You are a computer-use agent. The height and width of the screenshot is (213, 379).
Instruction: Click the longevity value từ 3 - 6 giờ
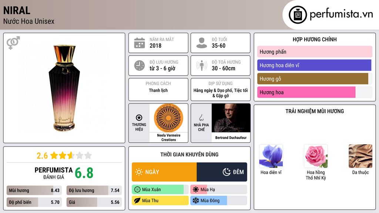coord(162,68)
